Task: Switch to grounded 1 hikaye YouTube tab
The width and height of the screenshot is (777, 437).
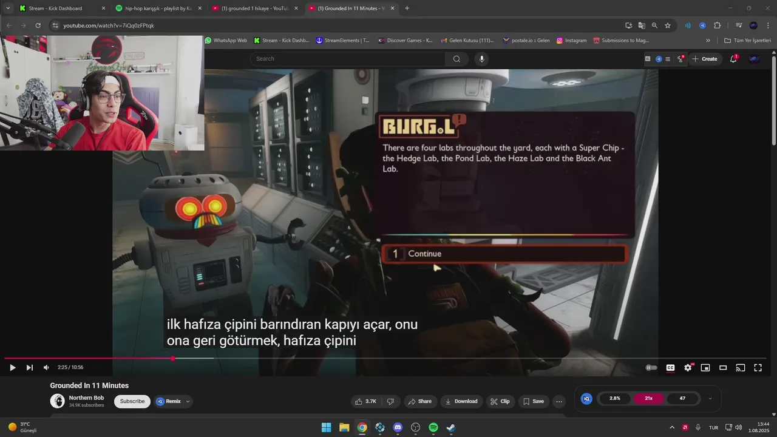Action: (255, 8)
